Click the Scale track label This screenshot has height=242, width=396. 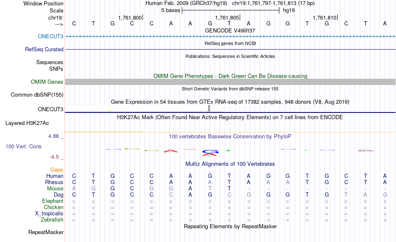(56, 10)
